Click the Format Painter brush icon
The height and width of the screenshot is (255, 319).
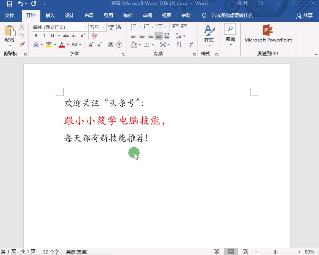pos(22,45)
